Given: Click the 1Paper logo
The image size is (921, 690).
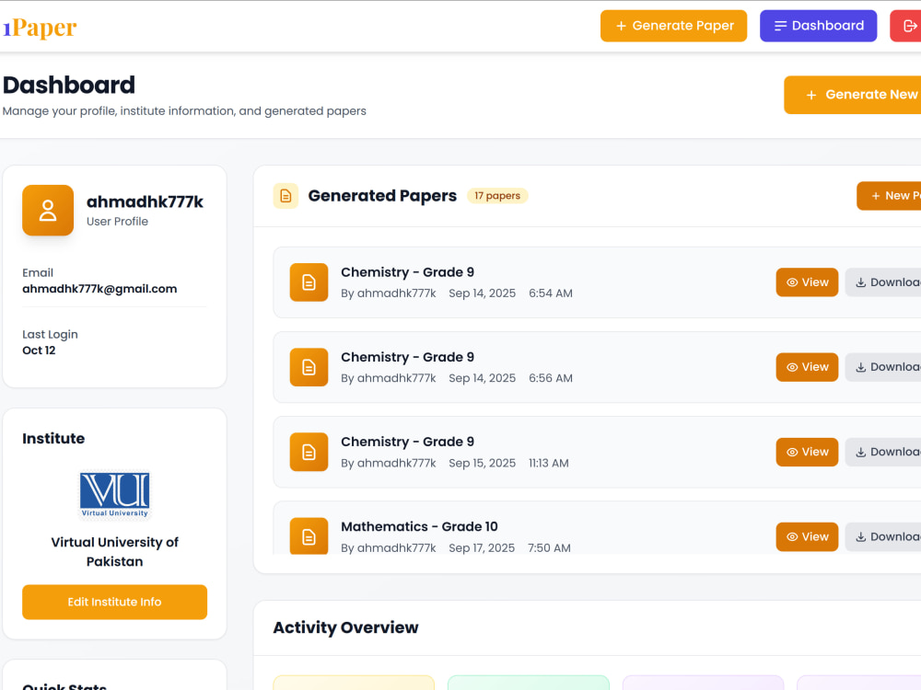Looking at the screenshot, I should (x=40, y=27).
